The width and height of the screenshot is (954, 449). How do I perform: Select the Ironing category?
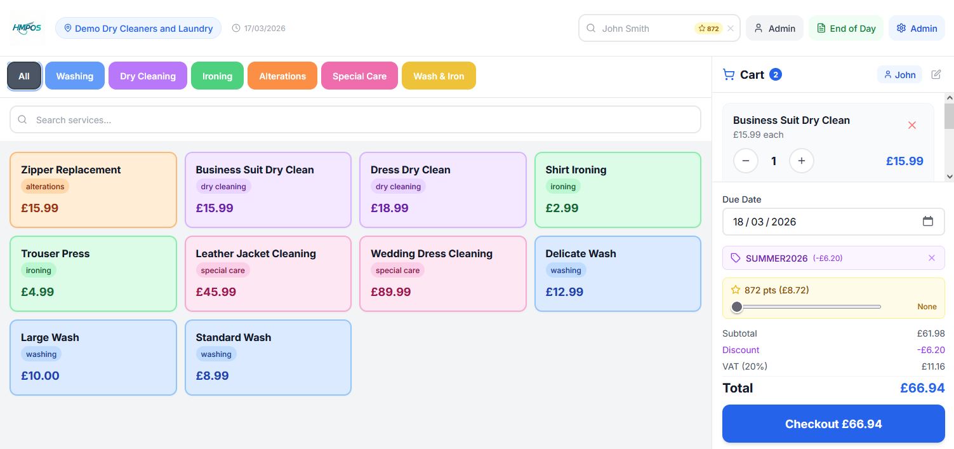pyautogui.click(x=217, y=76)
